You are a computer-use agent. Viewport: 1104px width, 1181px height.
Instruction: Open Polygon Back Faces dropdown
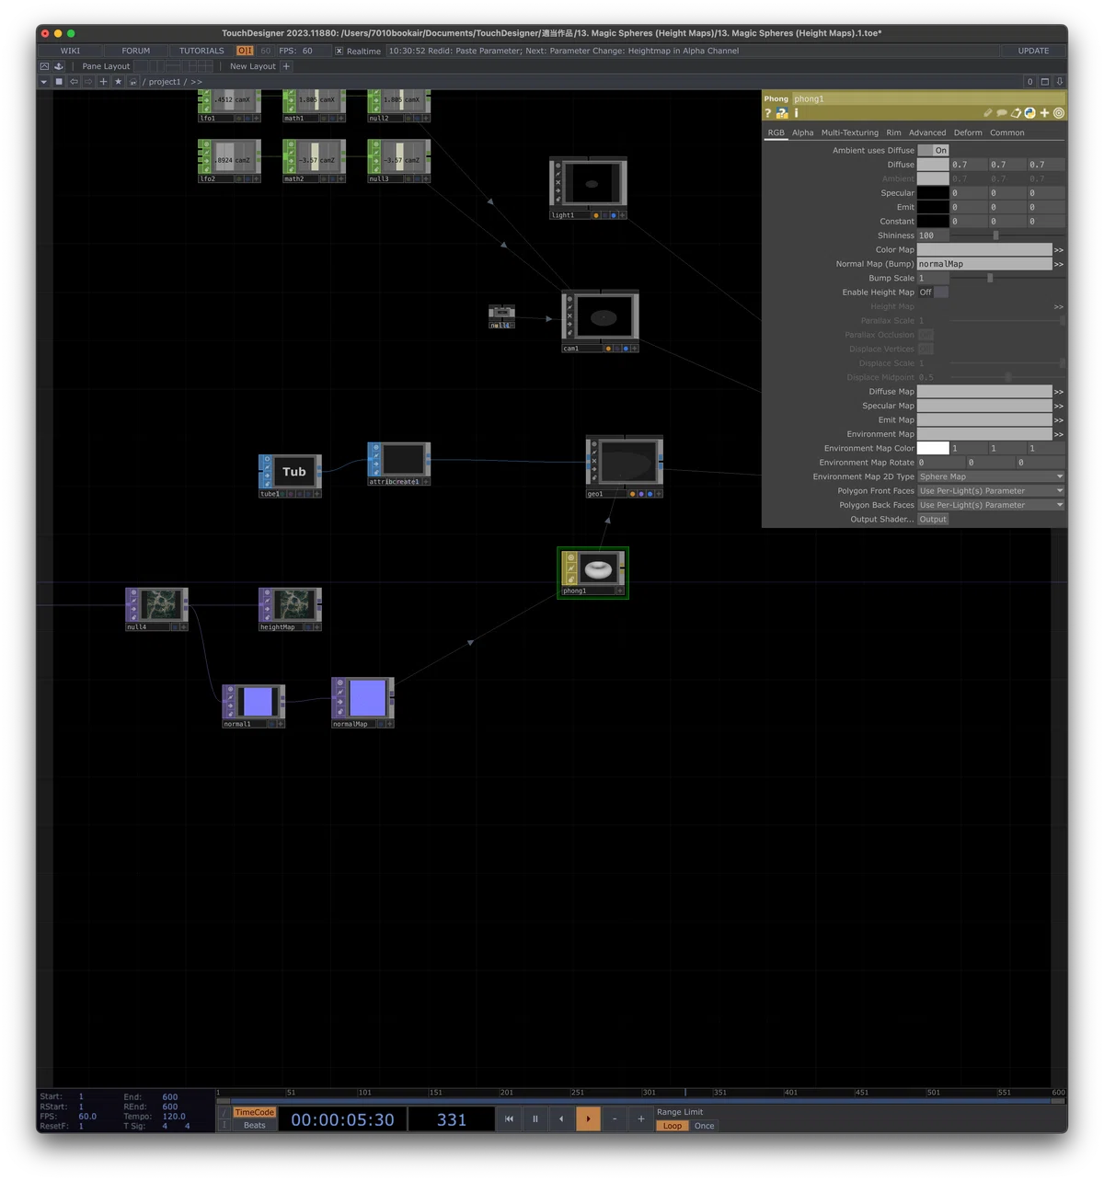tap(991, 505)
